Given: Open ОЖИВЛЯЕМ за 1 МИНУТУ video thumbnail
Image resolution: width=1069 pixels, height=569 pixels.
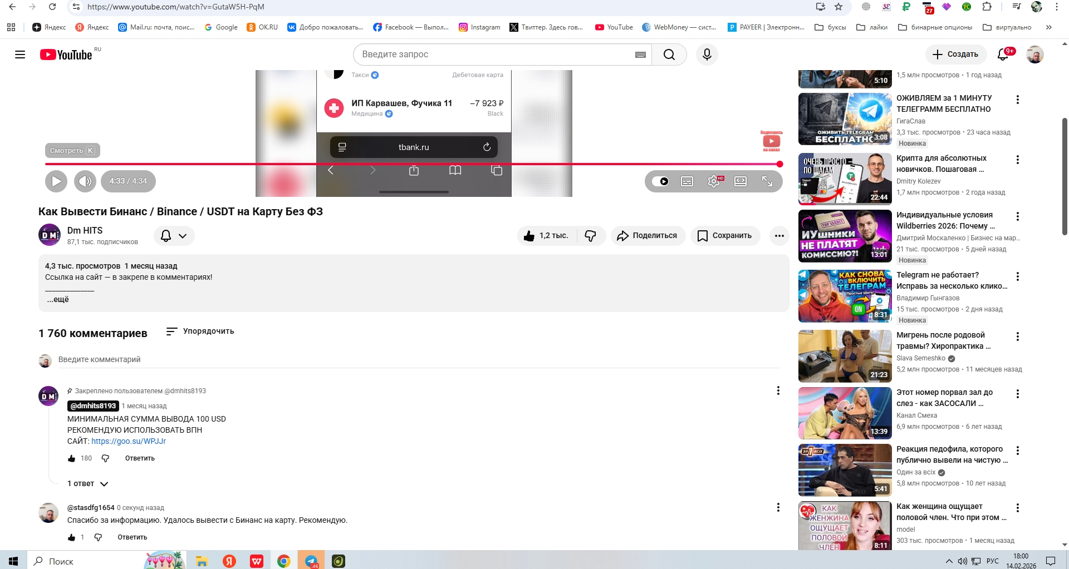Looking at the screenshot, I should pyautogui.click(x=845, y=119).
